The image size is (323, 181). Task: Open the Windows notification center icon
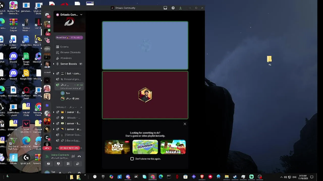coord(312,177)
